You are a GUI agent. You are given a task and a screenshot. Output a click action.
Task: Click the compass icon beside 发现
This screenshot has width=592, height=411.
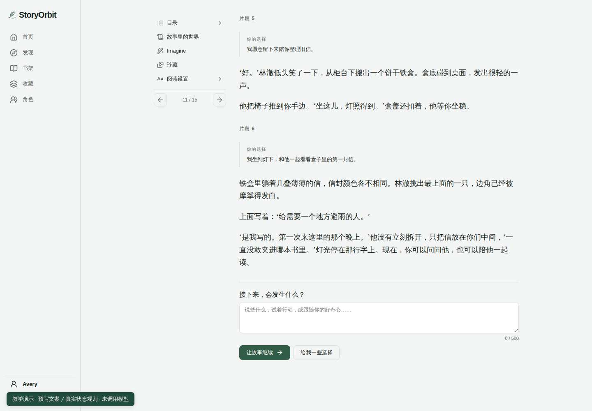pyautogui.click(x=14, y=53)
